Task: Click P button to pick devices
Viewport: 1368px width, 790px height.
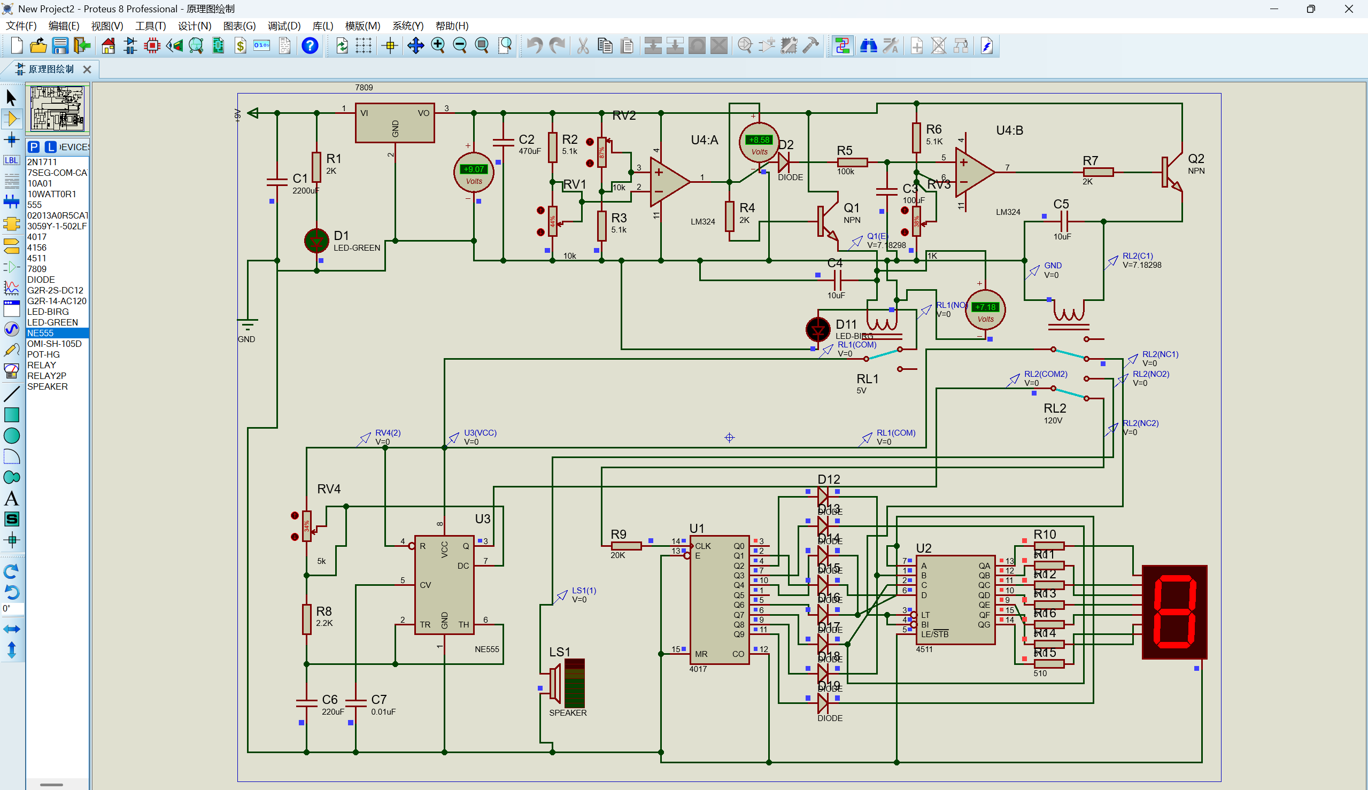Action: point(34,147)
